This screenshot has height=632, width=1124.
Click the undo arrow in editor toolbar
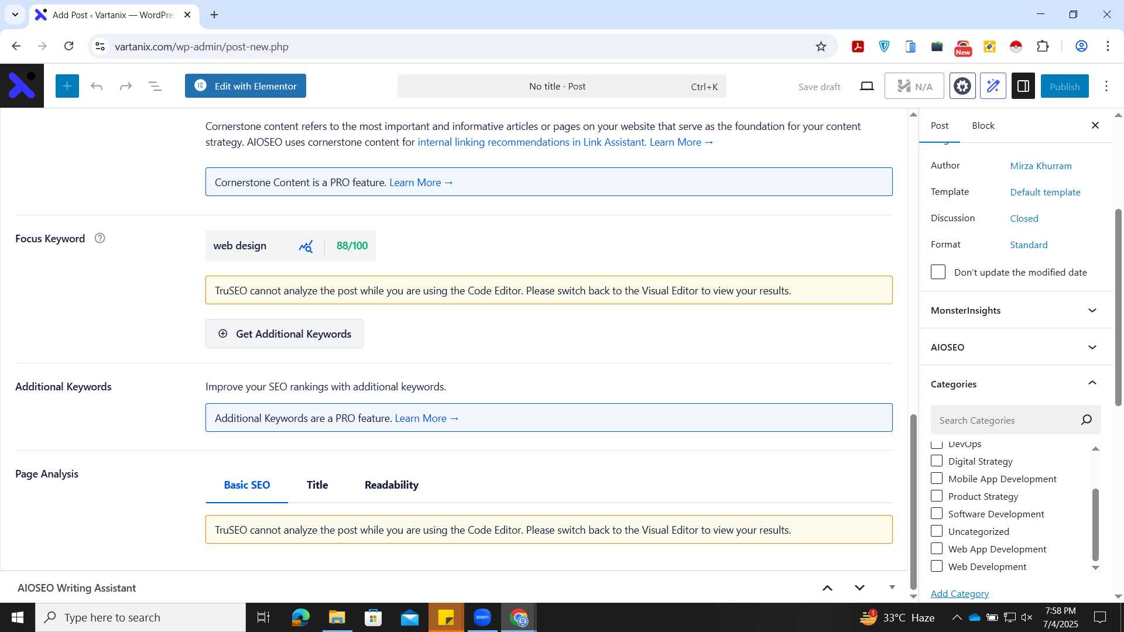[x=97, y=87]
